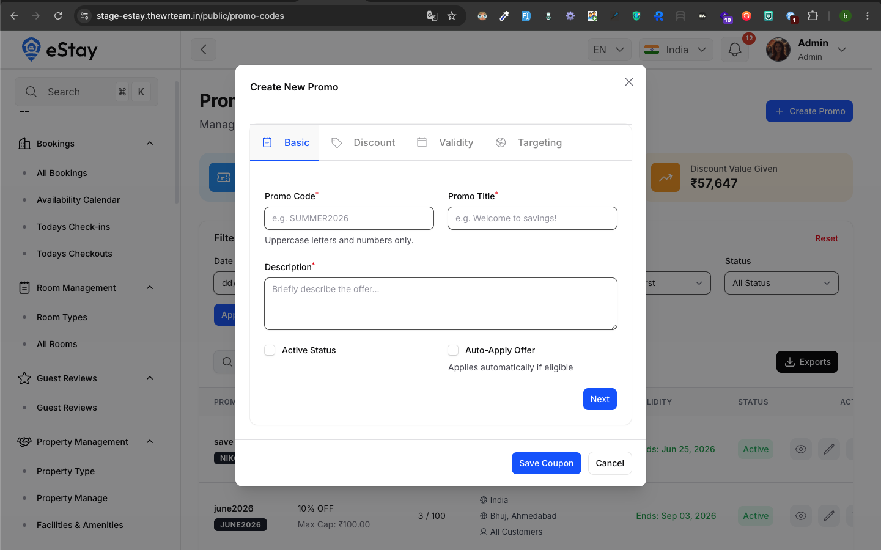Click the Property Management handshake icon

24,442
